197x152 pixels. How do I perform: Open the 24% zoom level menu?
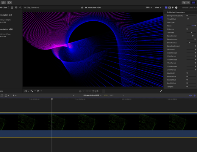149,8
